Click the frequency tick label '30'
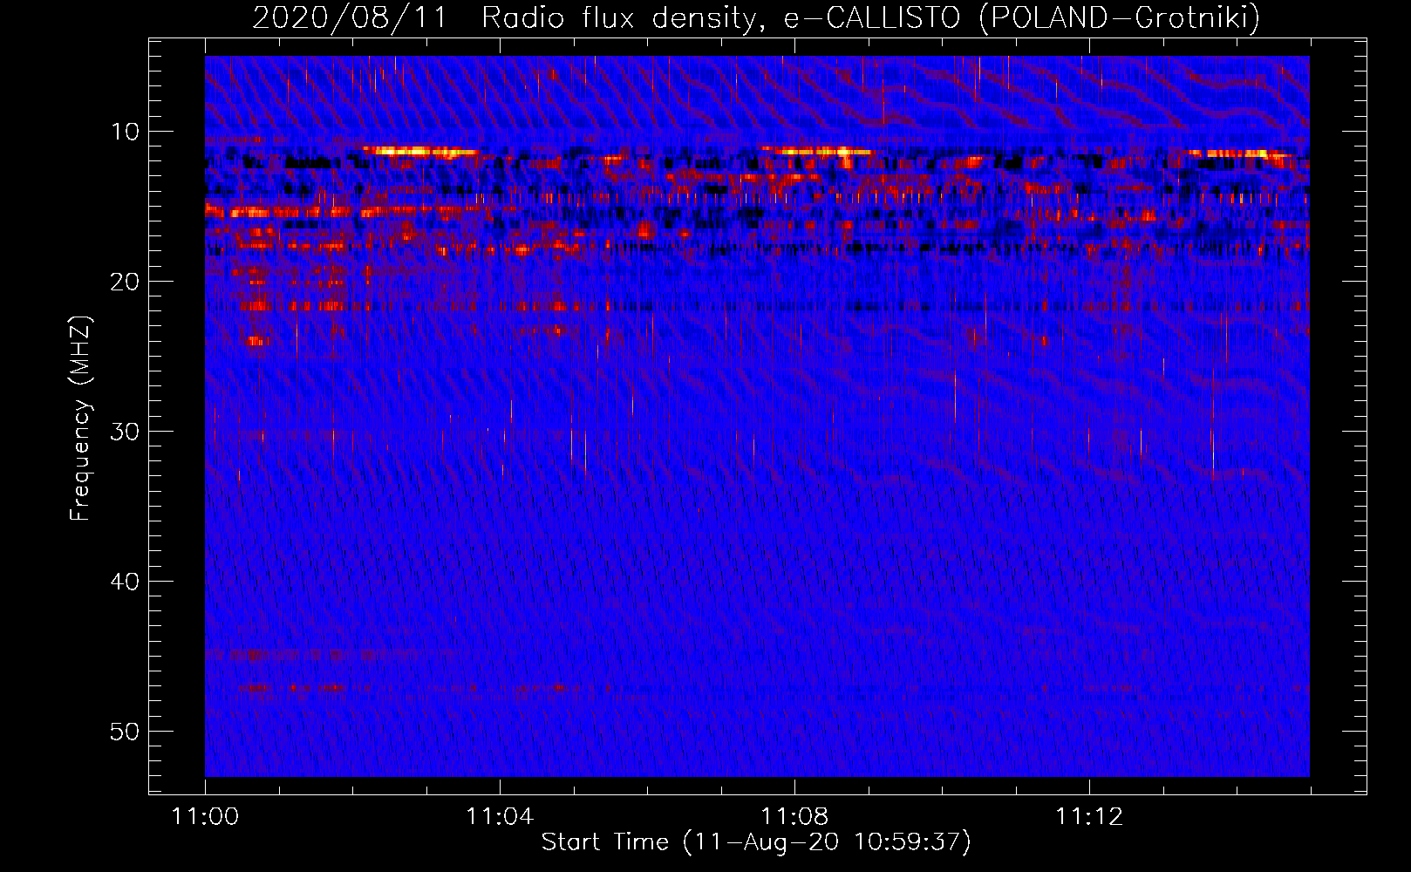This screenshot has height=872, width=1411. click(x=126, y=432)
